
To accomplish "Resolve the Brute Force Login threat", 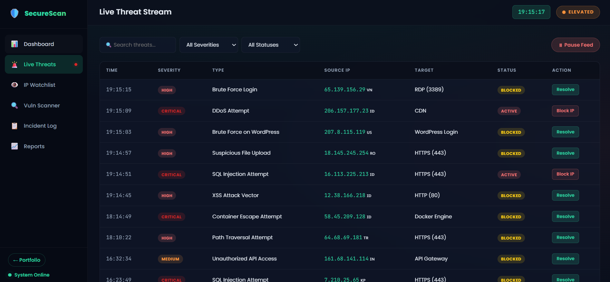I will [565, 90].
